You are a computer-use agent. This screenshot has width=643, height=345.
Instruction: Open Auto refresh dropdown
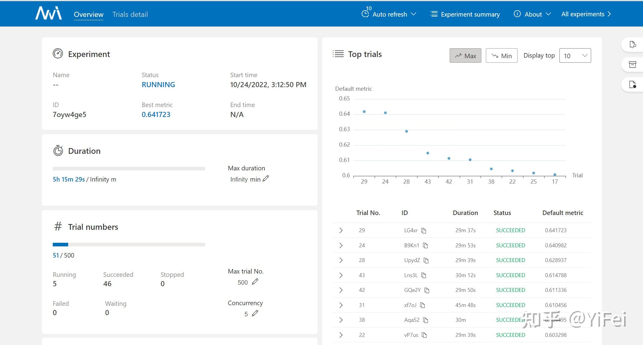pos(389,14)
